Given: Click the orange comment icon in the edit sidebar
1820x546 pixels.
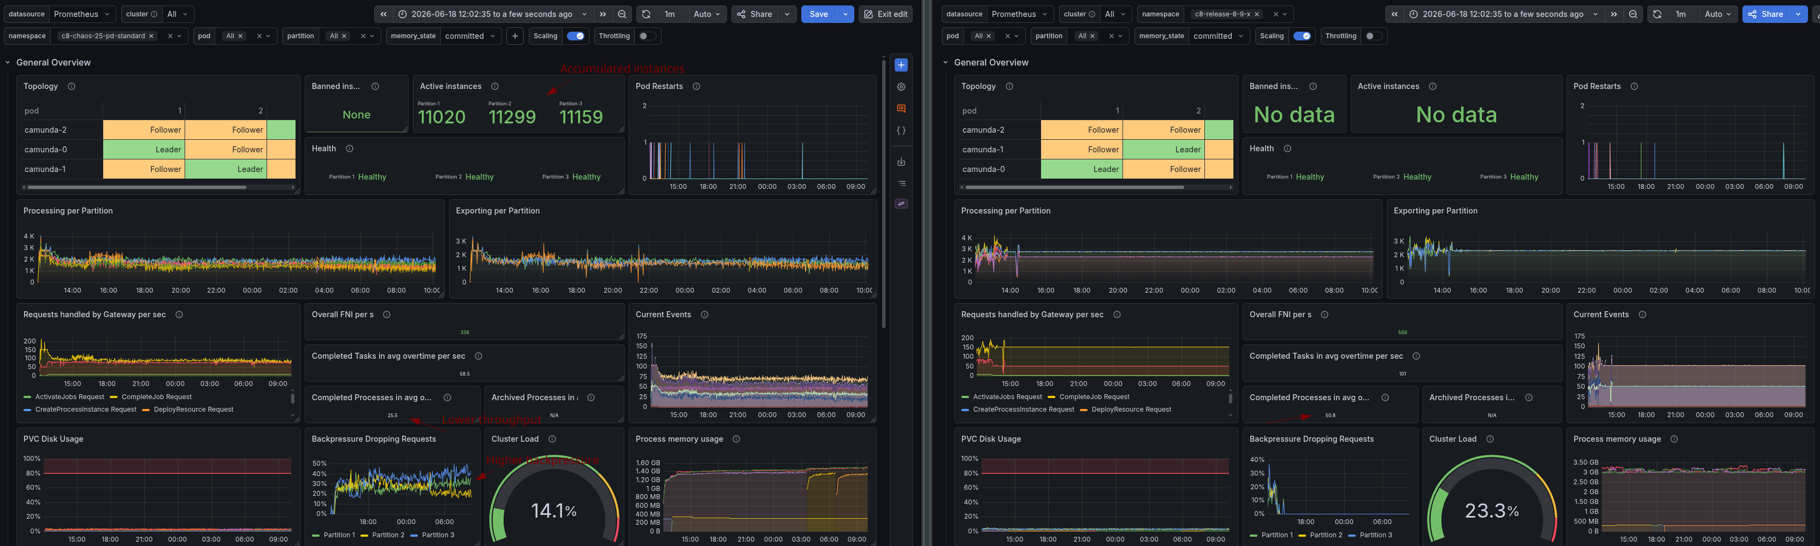Looking at the screenshot, I should [901, 109].
